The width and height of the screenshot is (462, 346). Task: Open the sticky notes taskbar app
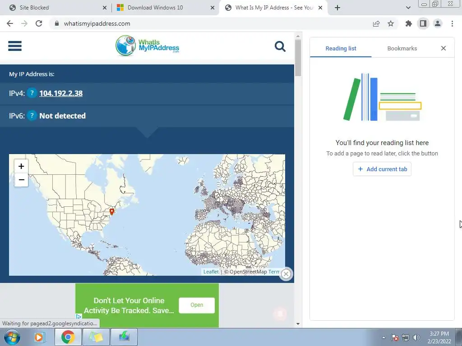[x=96, y=337]
